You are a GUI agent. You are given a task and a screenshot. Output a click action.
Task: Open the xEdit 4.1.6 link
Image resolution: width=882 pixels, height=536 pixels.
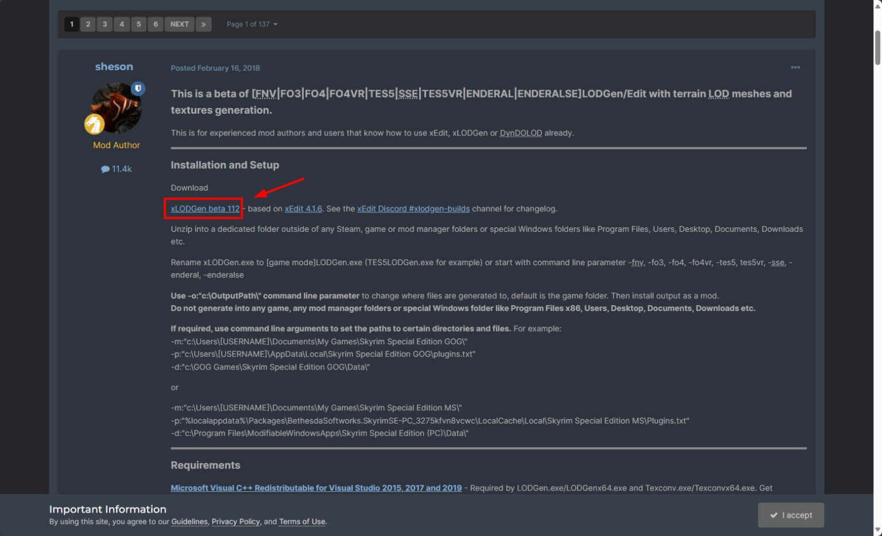point(303,209)
